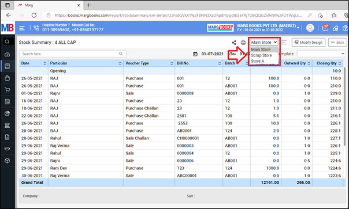Click the helpline phone icon

point(36,28)
